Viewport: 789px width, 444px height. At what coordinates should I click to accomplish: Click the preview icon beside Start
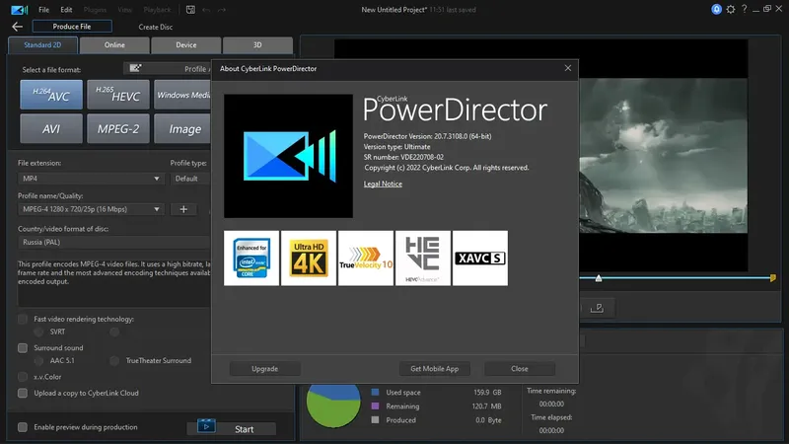pyautogui.click(x=206, y=426)
